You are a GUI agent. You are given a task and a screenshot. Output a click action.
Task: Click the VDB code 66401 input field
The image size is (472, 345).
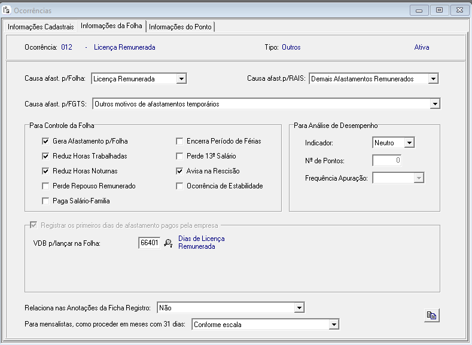tap(149, 243)
